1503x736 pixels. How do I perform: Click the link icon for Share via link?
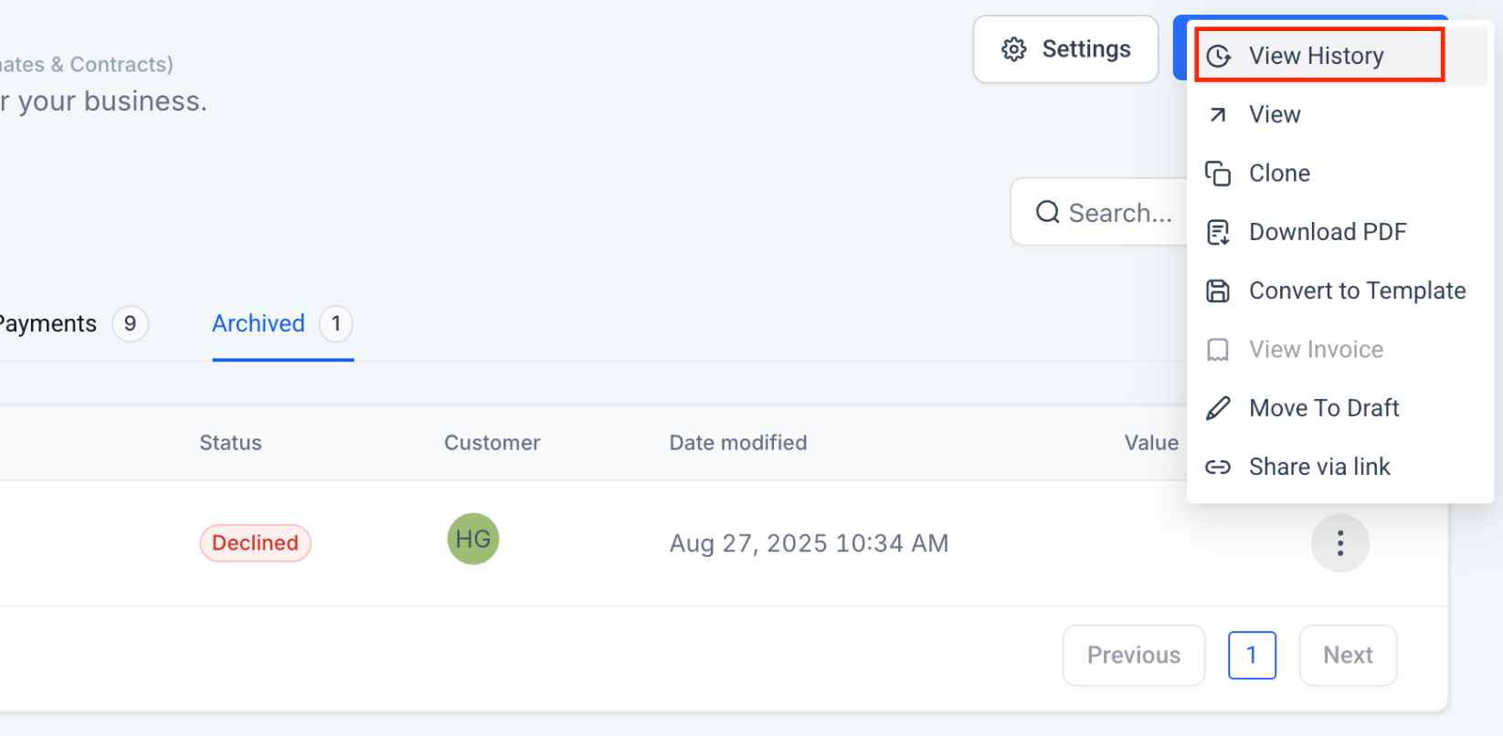(x=1218, y=468)
